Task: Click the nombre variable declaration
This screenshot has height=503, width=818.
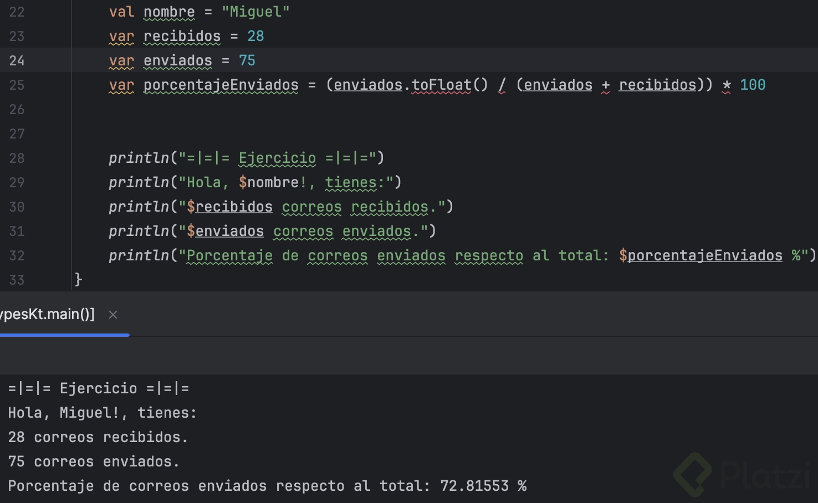Action: tap(169, 12)
